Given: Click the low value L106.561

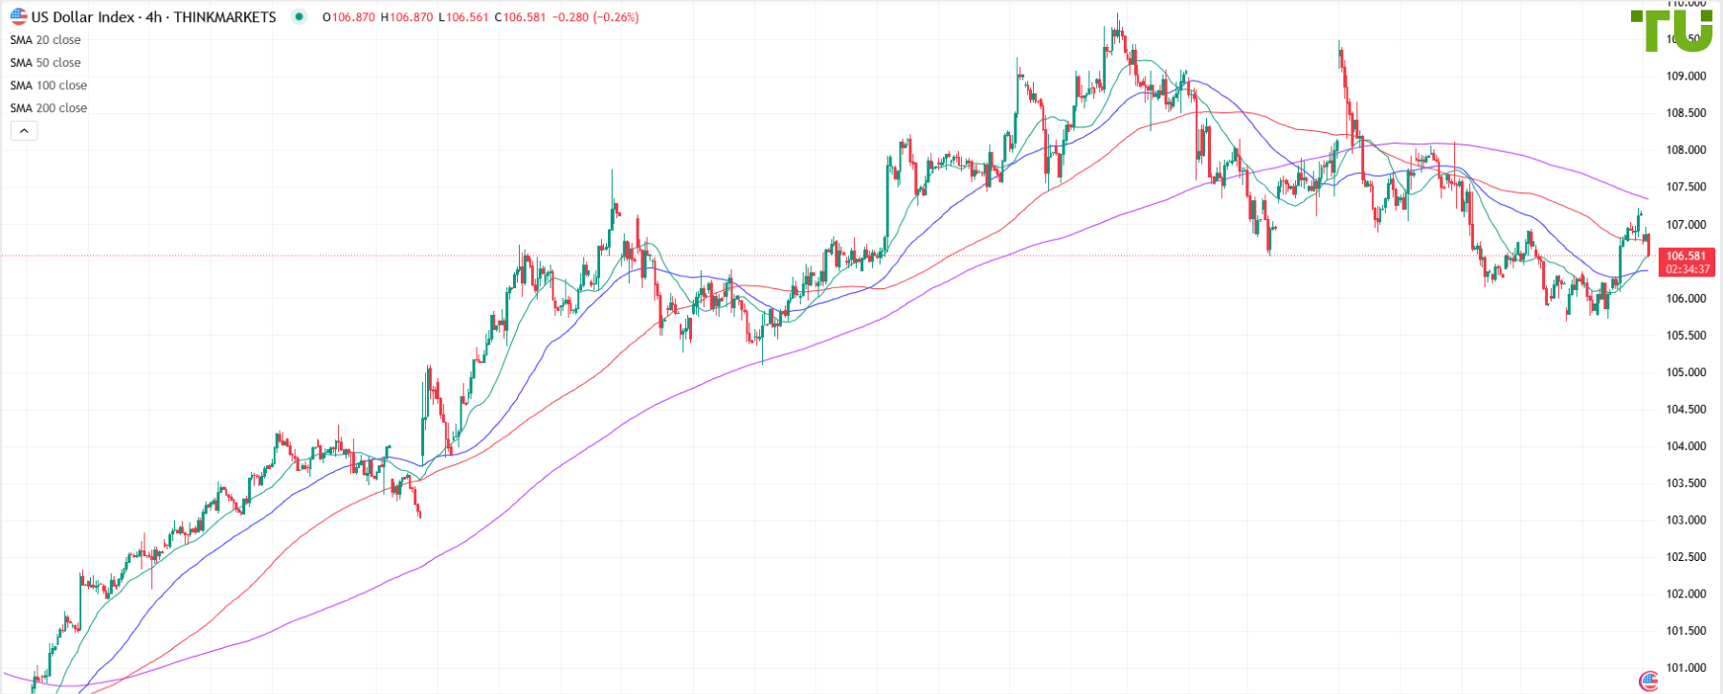Looking at the screenshot, I should click(464, 17).
